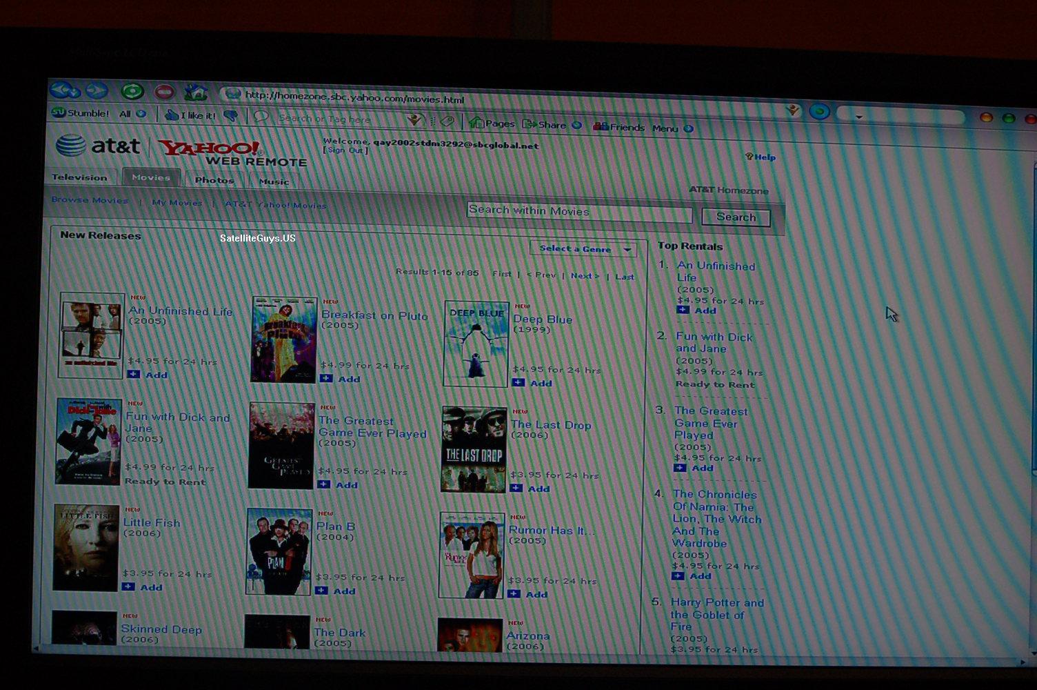Screen dimensions: 1037x690
Task: Go to First results page
Action: (502, 274)
